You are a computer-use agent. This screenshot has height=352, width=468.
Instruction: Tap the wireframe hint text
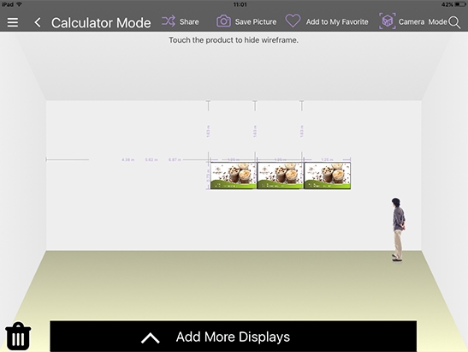coord(234,40)
